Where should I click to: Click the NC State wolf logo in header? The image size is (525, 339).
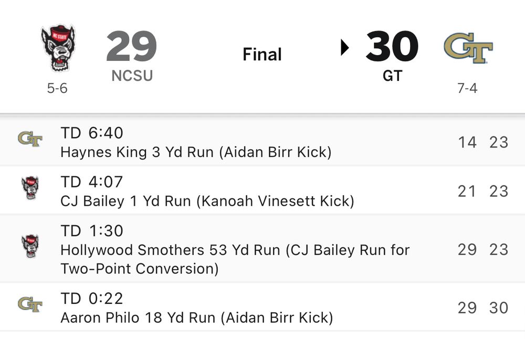click(x=59, y=48)
